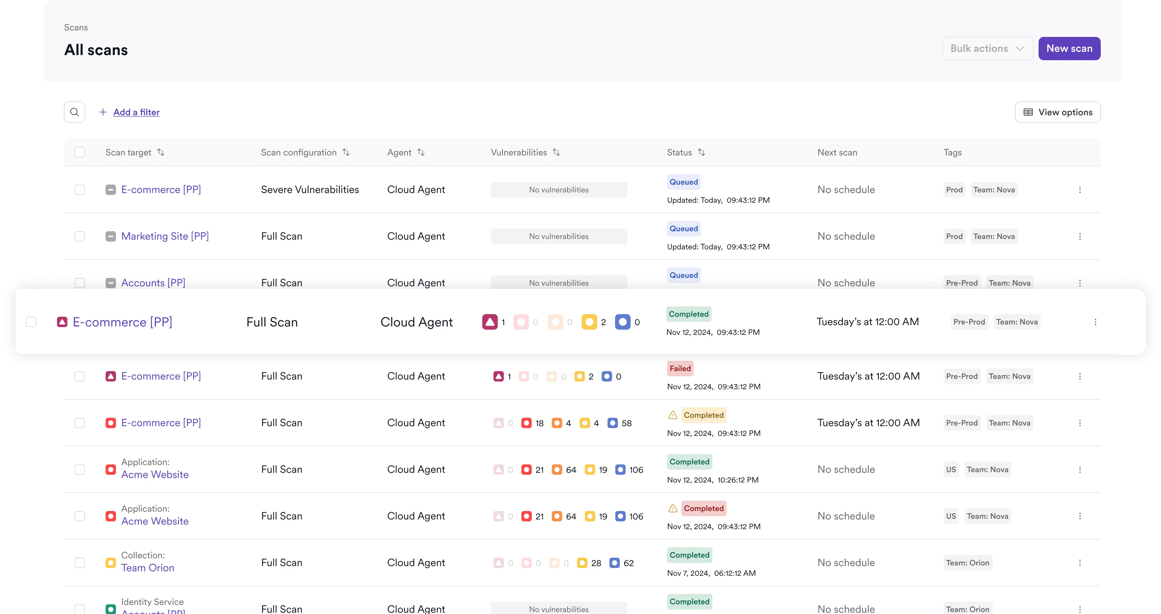This screenshot has width=1161, height=614.
Task: Click the New scan button
Action: pos(1069,49)
